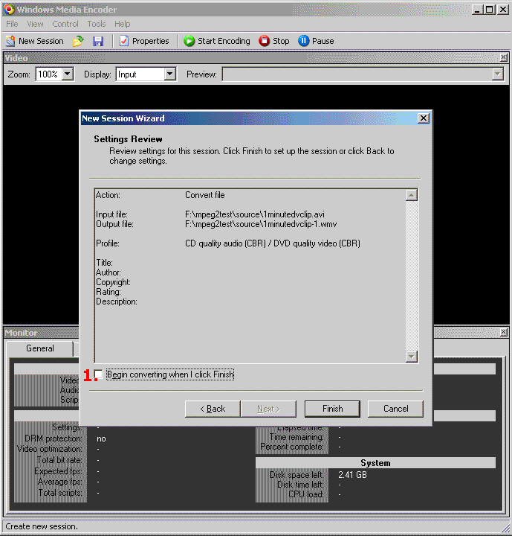This screenshot has width=512, height=536.
Task: Click the 'Settings Review' heading
Action: coord(128,139)
